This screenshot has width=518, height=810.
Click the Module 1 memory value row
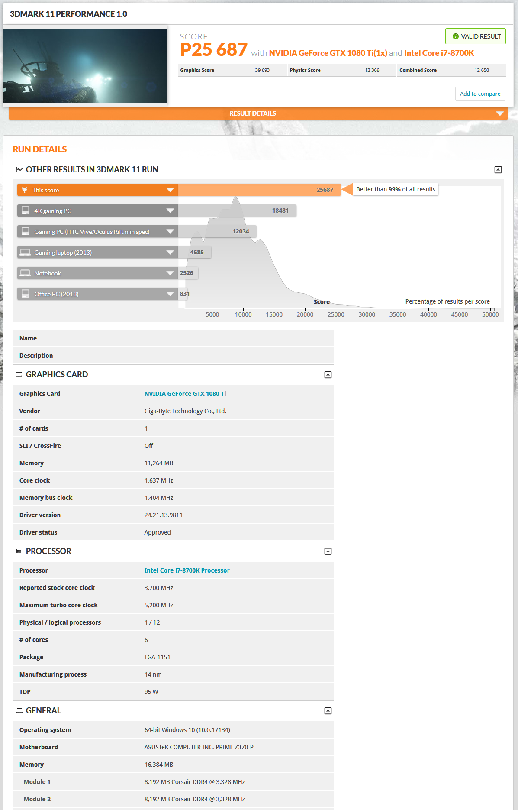tap(173, 782)
